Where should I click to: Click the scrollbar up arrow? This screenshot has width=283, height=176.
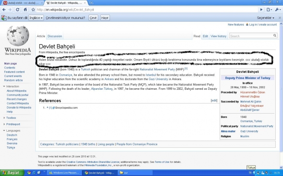[x=281, y=24]
